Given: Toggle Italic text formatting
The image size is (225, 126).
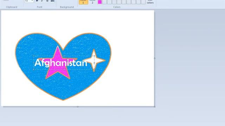Looking at the screenshot, I should pyautogui.click(x=42, y=1).
